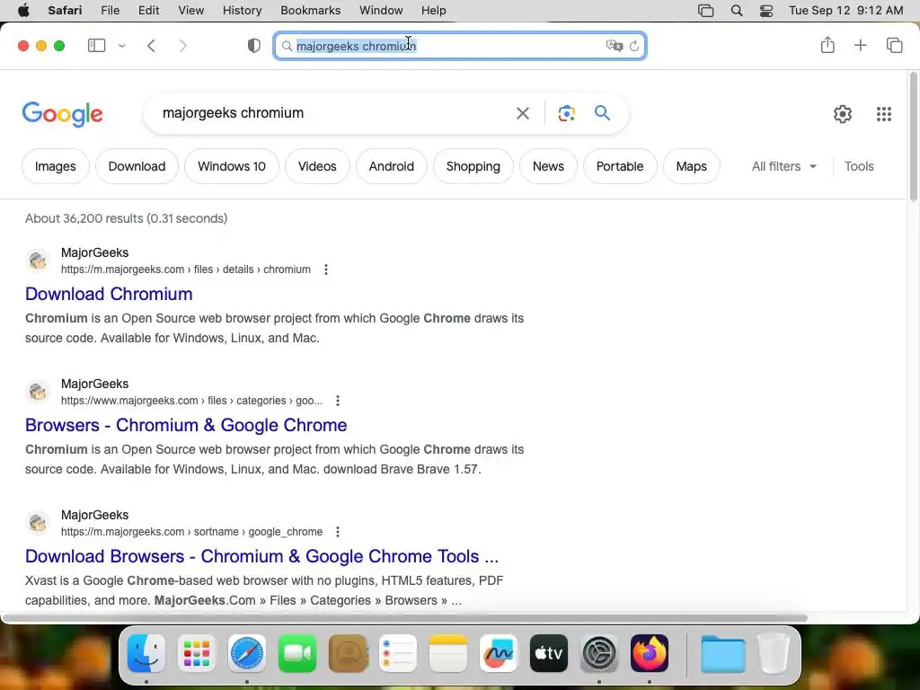Reload the current page
Screen dimensions: 920x690
coord(634,46)
